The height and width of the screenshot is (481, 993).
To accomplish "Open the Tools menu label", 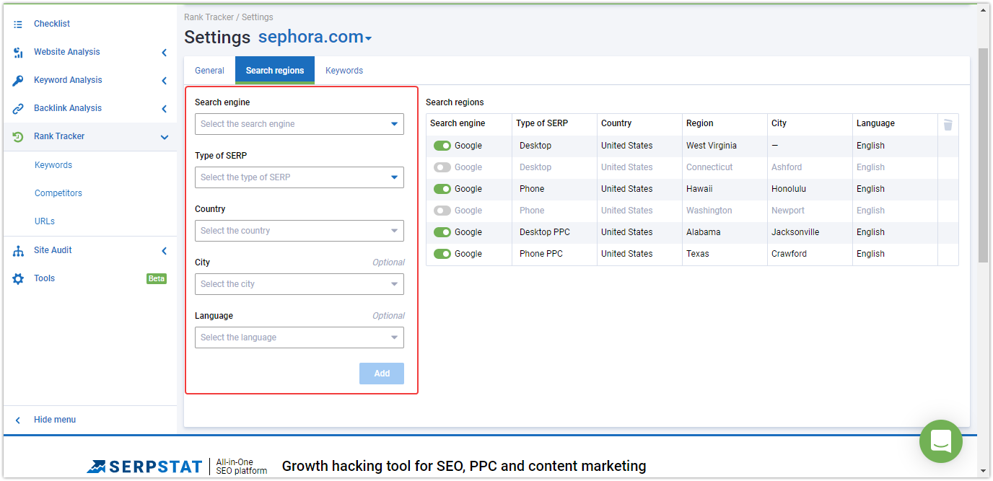I will point(44,278).
